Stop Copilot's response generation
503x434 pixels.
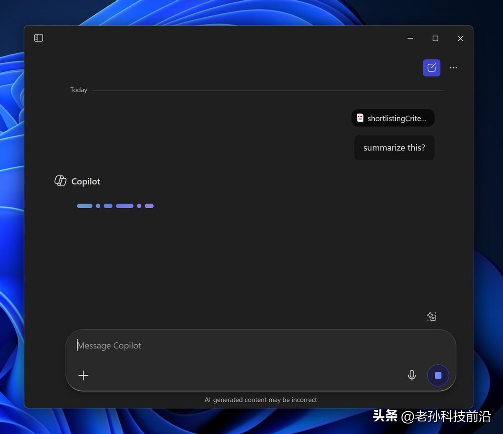tap(438, 375)
